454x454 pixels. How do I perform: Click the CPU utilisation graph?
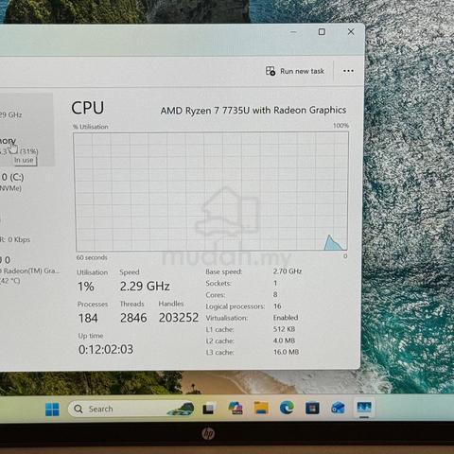211,191
